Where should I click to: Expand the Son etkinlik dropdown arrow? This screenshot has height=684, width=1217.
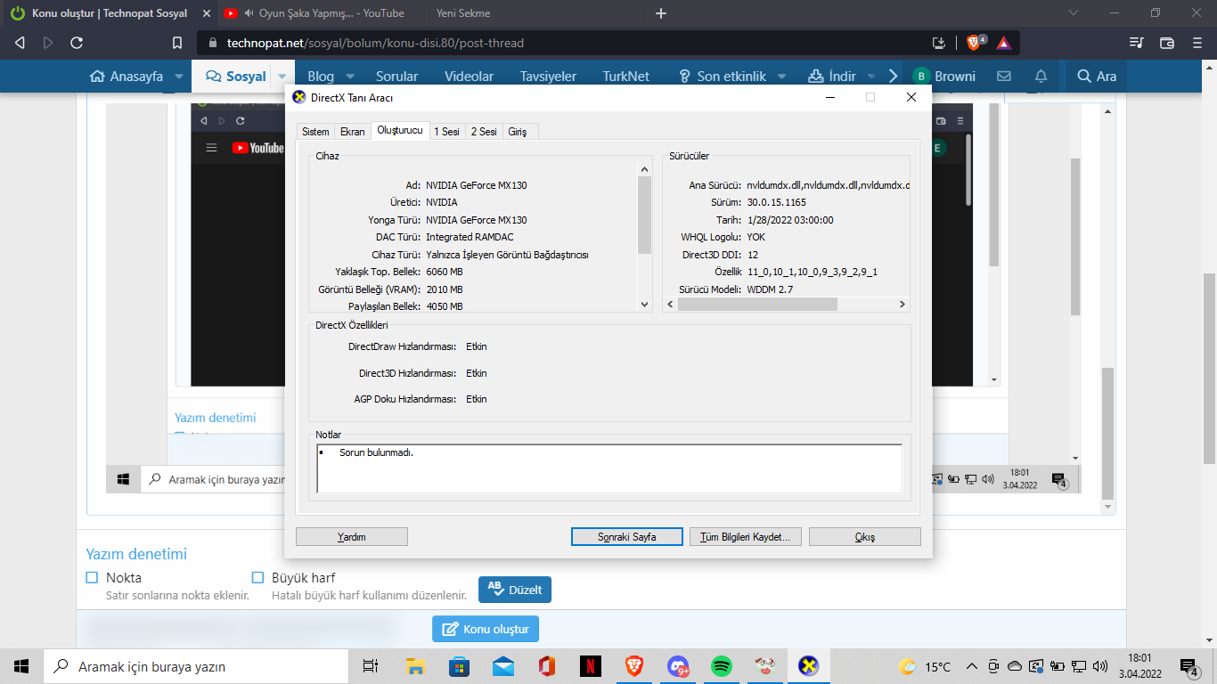pos(781,77)
